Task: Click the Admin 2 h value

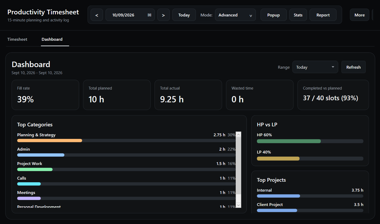Action: click(x=222, y=149)
